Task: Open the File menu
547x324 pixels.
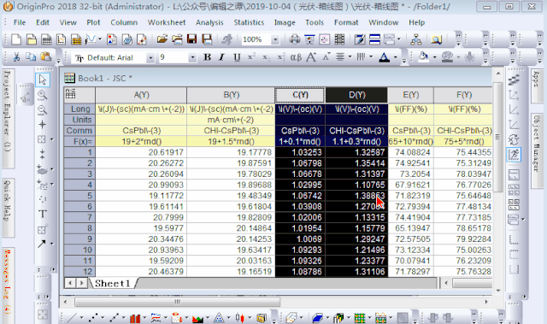Action: tap(20, 22)
